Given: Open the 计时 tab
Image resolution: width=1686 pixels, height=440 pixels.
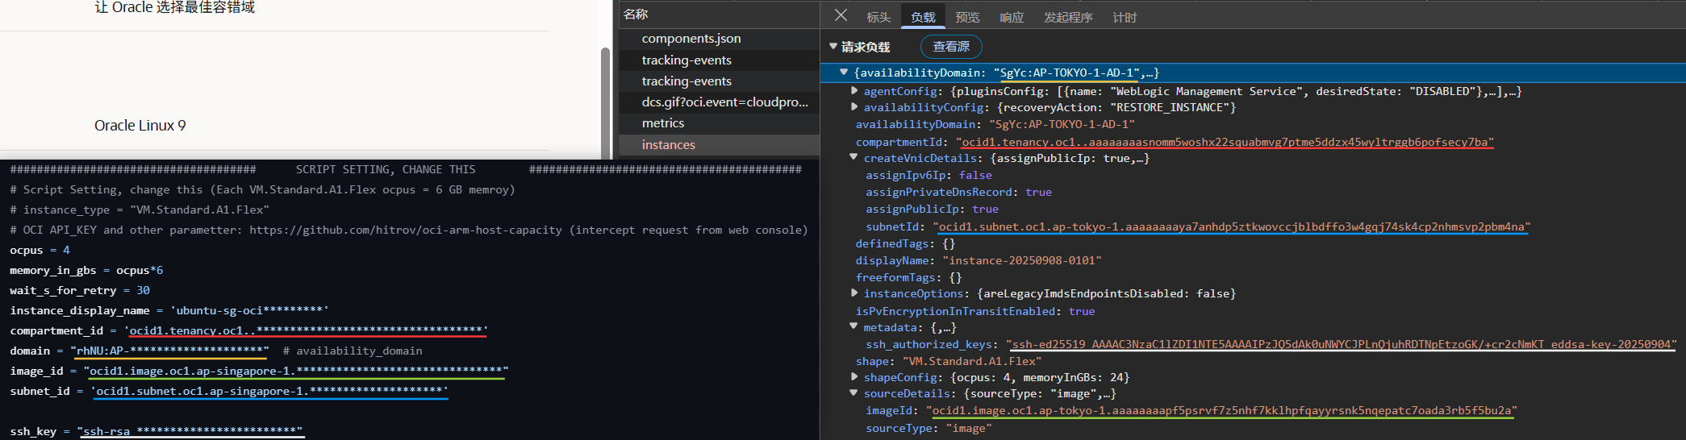Looking at the screenshot, I should 1125,17.
